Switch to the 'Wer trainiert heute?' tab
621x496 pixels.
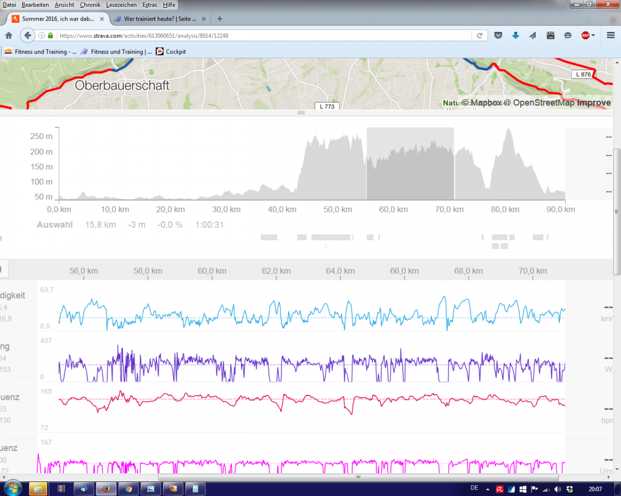160,19
